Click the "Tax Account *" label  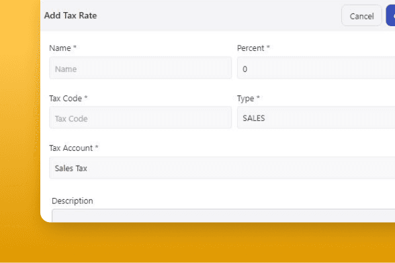tap(74, 148)
